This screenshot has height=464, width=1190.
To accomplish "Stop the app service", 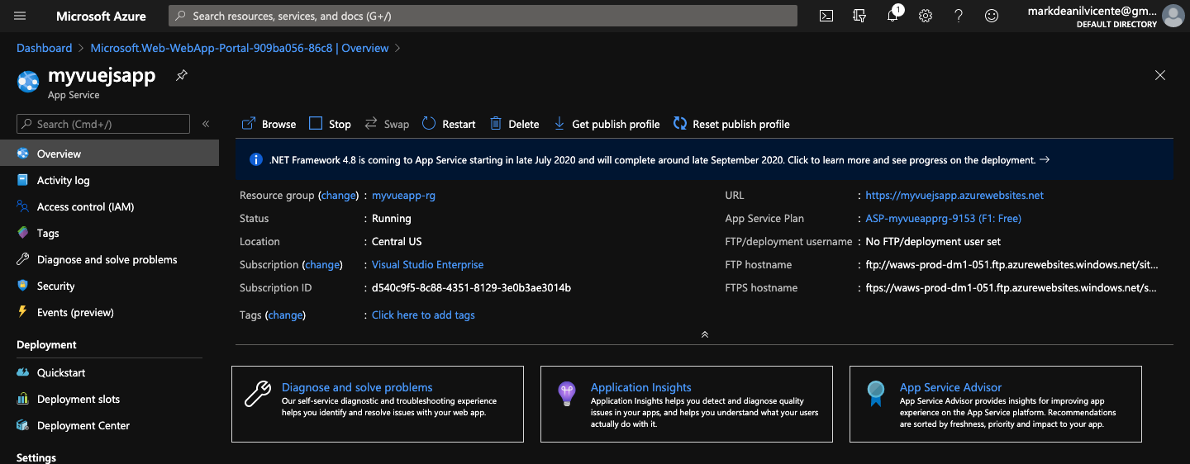I will coord(330,124).
